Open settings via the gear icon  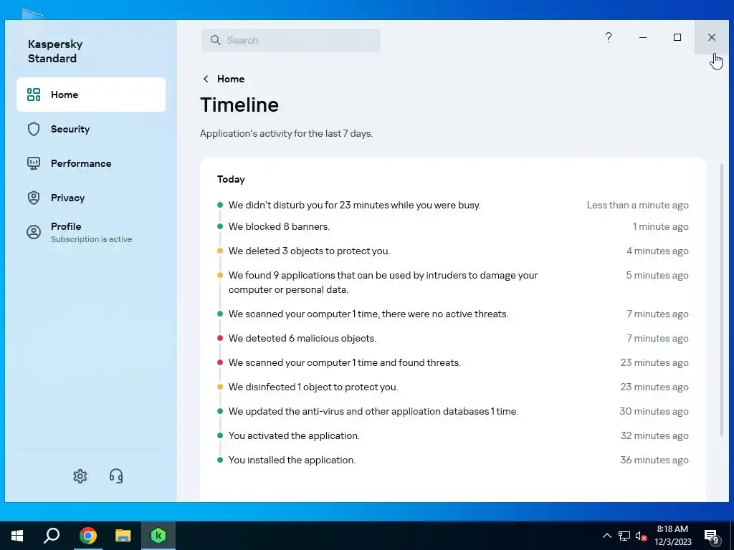[x=80, y=476]
